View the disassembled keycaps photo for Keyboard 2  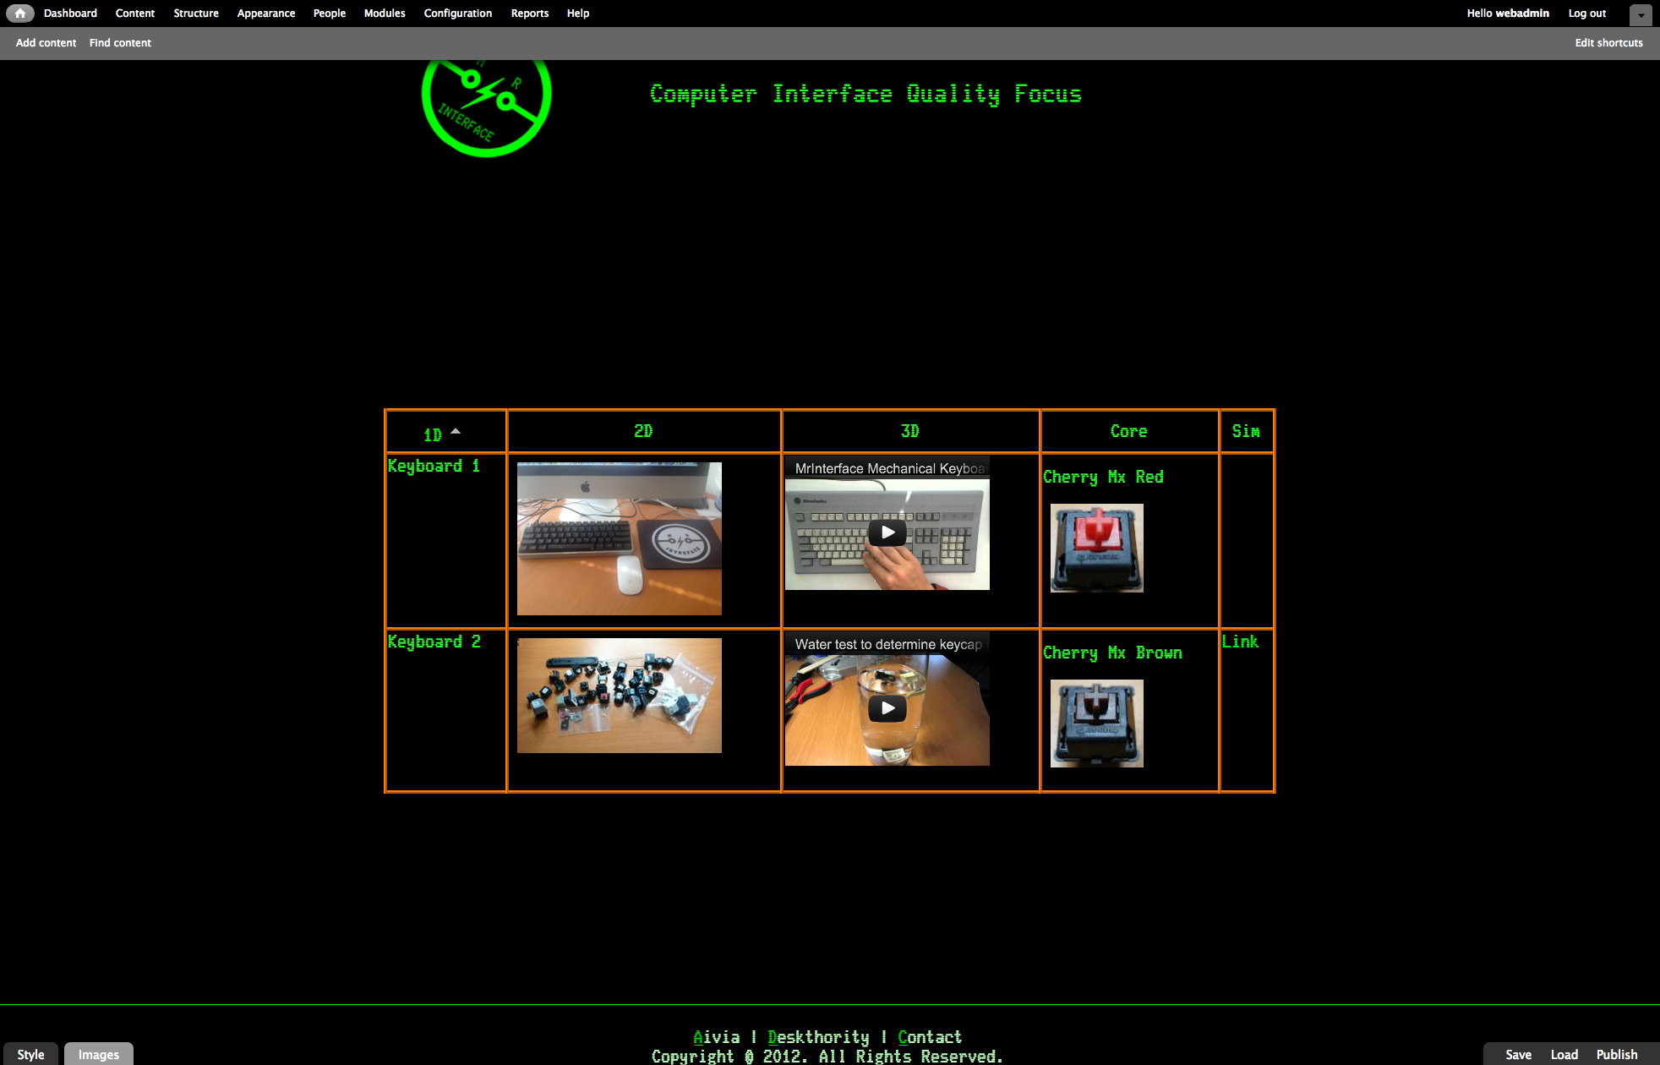tap(619, 695)
